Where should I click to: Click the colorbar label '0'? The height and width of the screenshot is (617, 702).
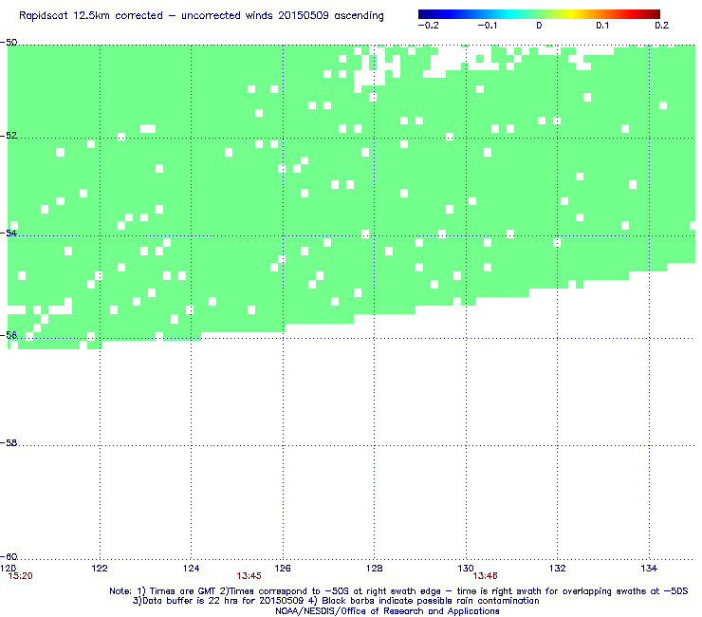pos(539,26)
